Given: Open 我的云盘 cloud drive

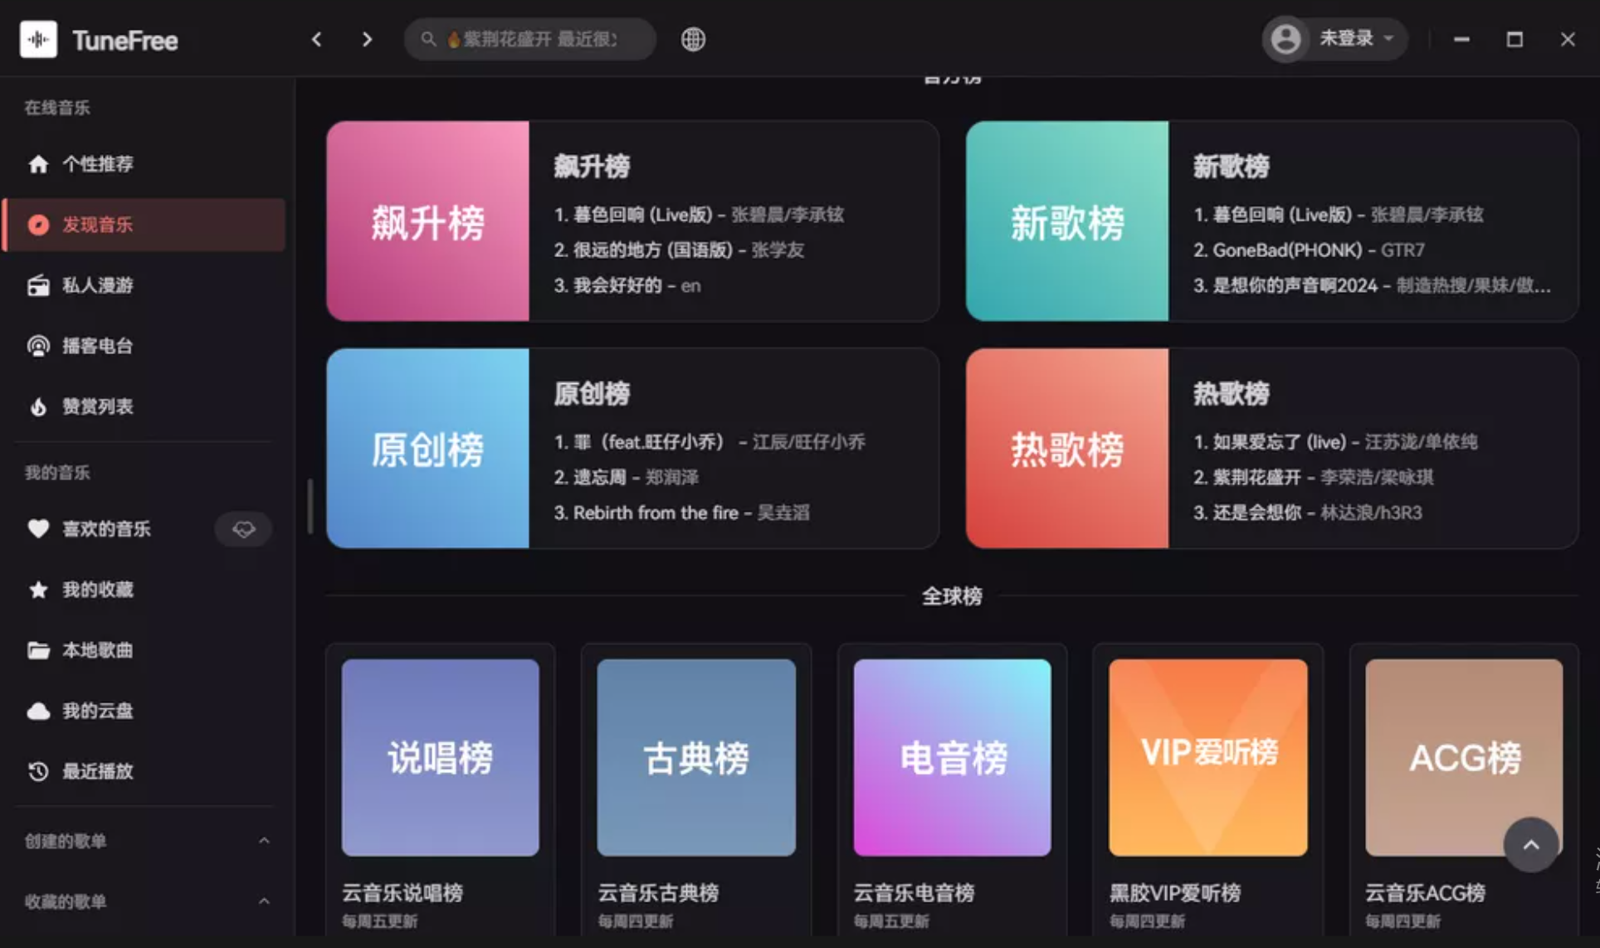Looking at the screenshot, I should pos(95,711).
